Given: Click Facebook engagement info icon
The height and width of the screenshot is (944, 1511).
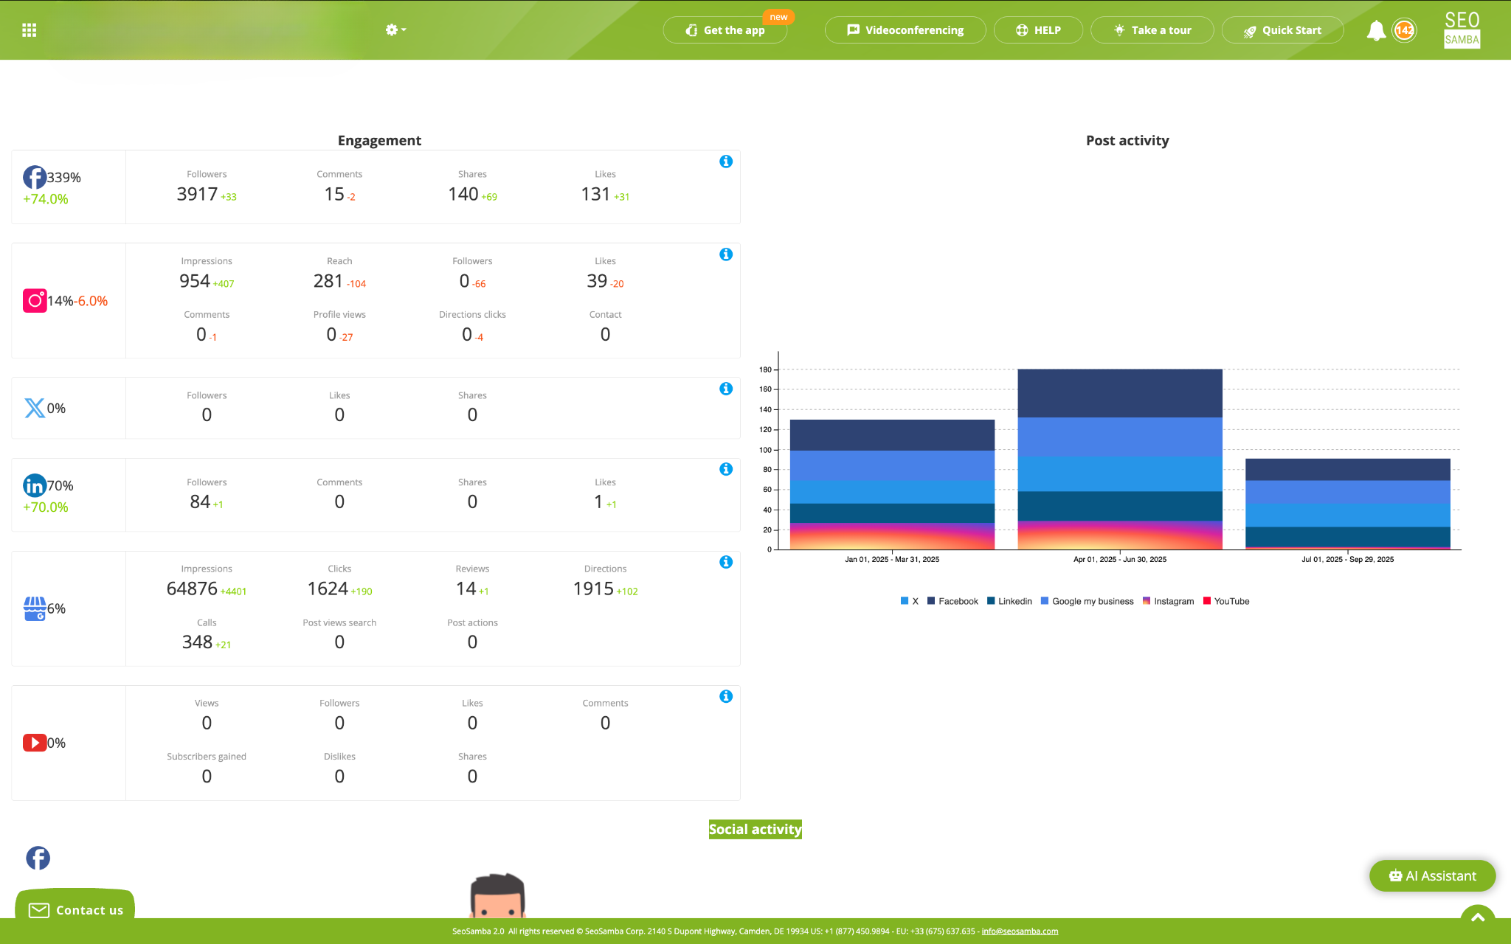Looking at the screenshot, I should pyautogui.click(x=726, y=162).
